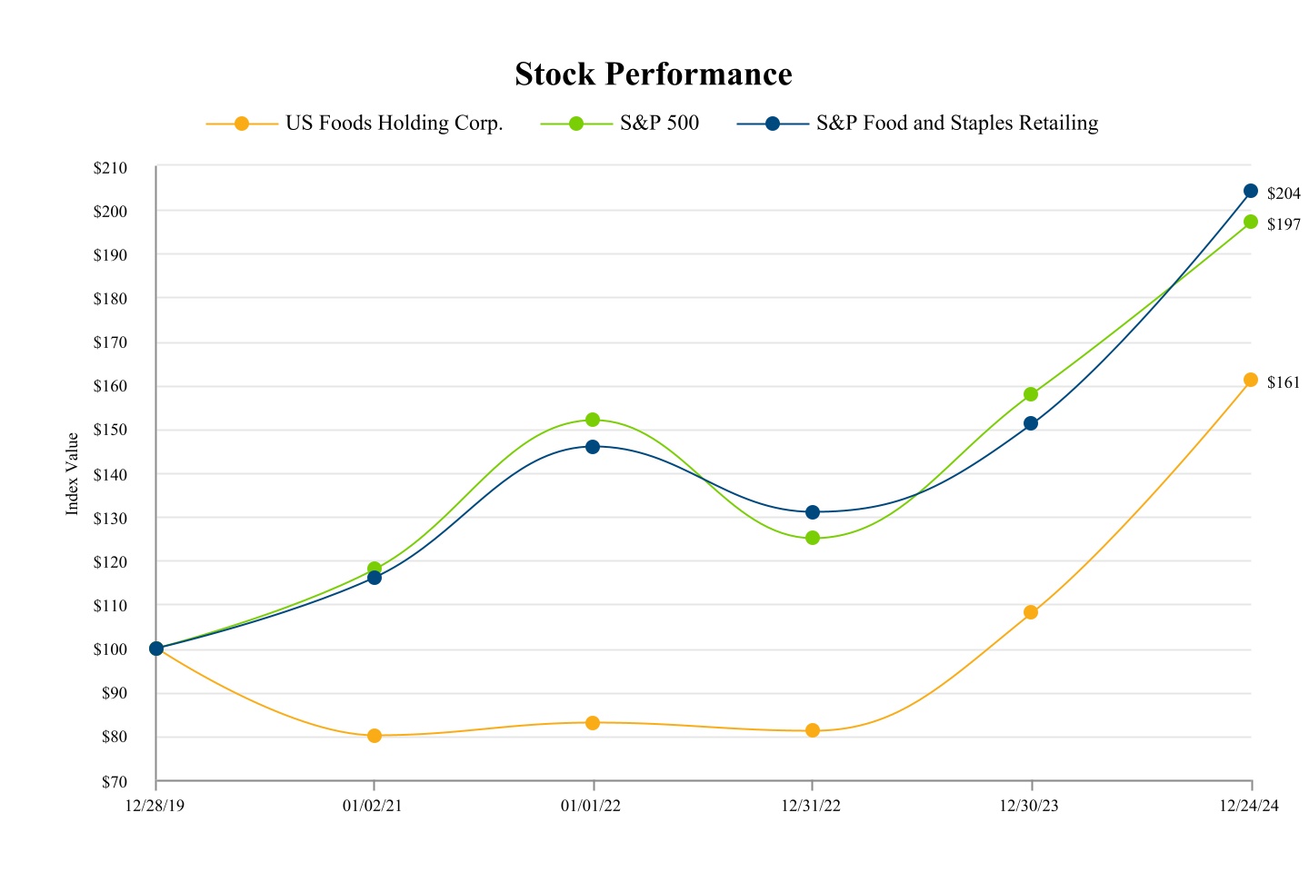Viewport: 1309px width, 872px height.
Task: Click the Index Value axis title
Action: pyautogui.click(x=73, y=474)
